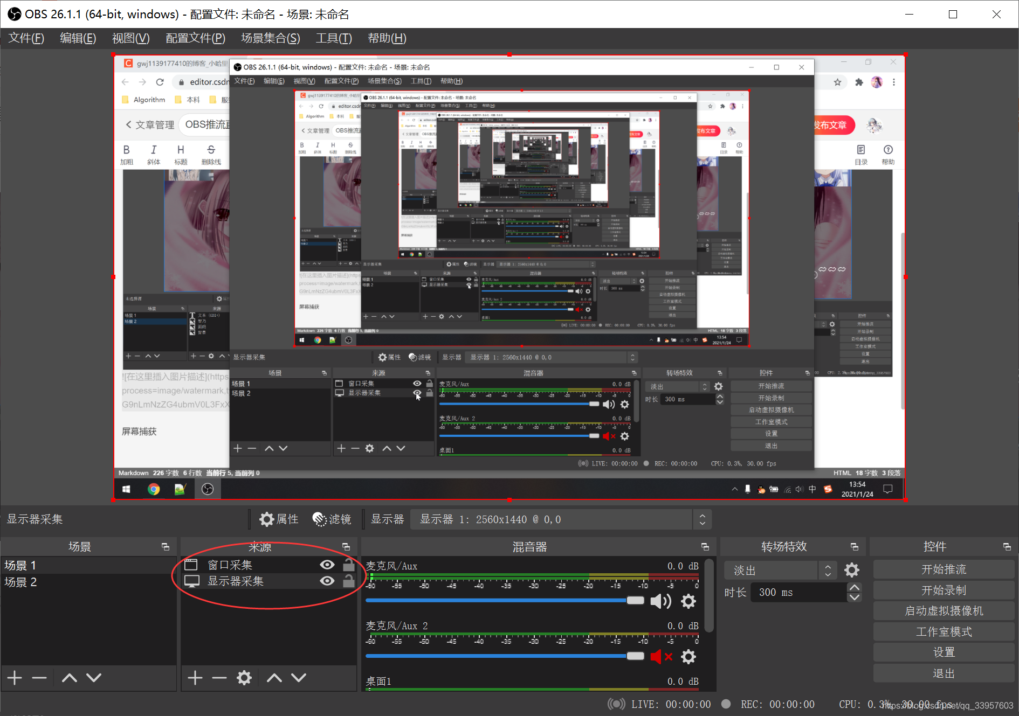The height and width of the screenshot is (716, 1019).
Task: Open source 属性 properties button
Action: pyautogui.click(x=279, y=519)
